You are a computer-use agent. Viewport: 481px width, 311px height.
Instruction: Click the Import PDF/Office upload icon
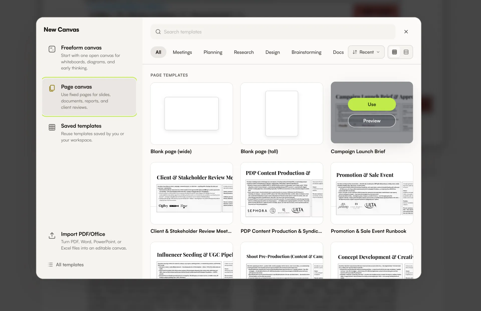[x=52, y=236]
